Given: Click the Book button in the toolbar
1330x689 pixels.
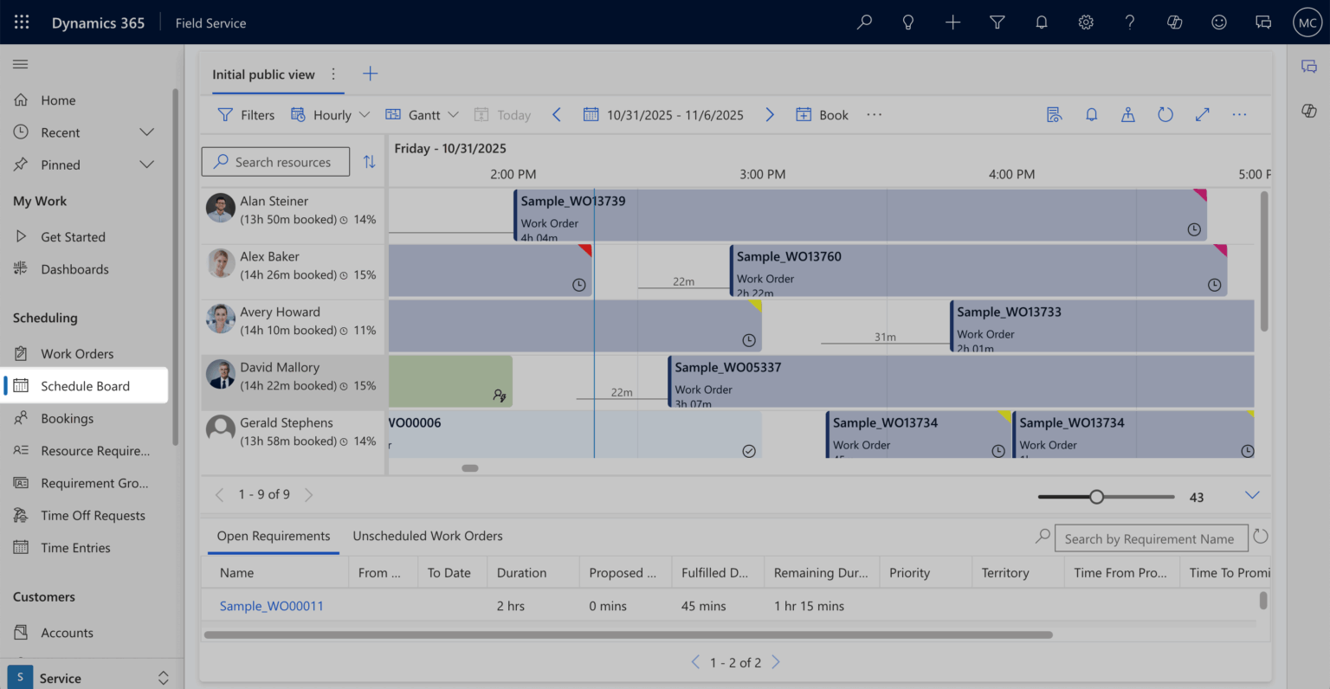Looking at the screenshot, I should click(x=821, y=113).
